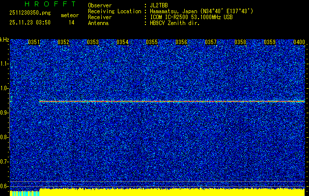Click the 1.1 kHz axis label
Image resolution: width=309 pixels, height=196 pixels.
click(4, 64)
